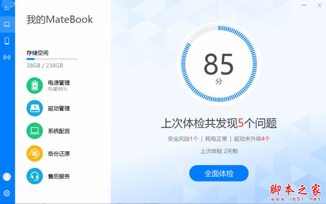Click the 85 score circular gauge
Viewport: 326px width, 204px height.
click(x=219, y=64)
